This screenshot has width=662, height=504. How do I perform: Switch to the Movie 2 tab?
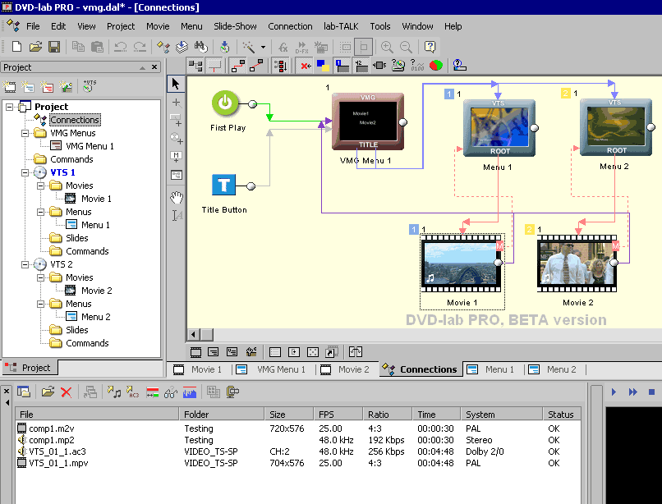tap(344, 369)
